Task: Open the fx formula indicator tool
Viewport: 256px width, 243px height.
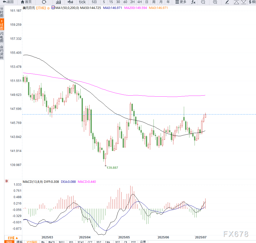Action: pyautogui.click(x=193, y=2)
